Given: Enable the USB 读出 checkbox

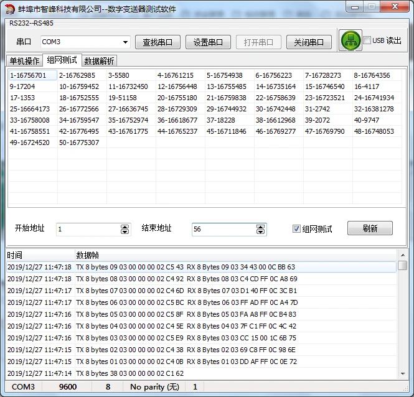Looking at the screenshot, I should 367,40.
